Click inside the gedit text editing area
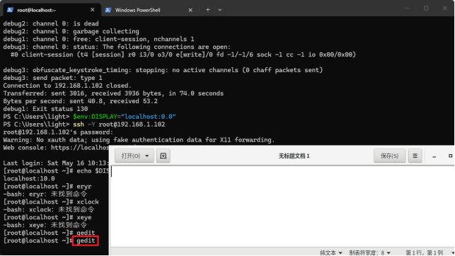The width and height of the screenshot is (455, 256). [x=282, y=206]
